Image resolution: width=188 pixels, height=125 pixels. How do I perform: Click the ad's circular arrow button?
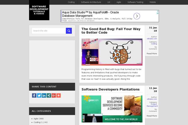click(137, 16)
